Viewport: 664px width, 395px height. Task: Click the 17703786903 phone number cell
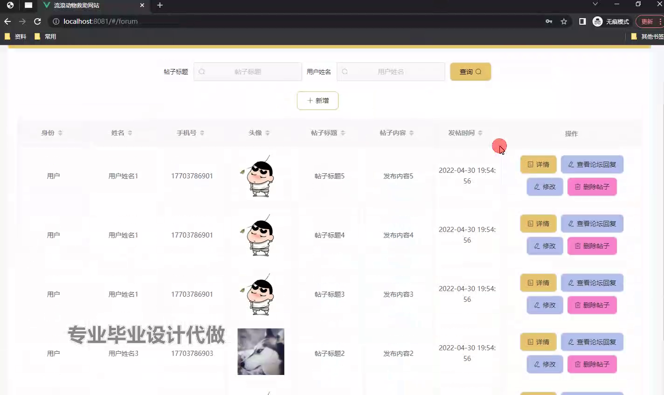point(192,354)
